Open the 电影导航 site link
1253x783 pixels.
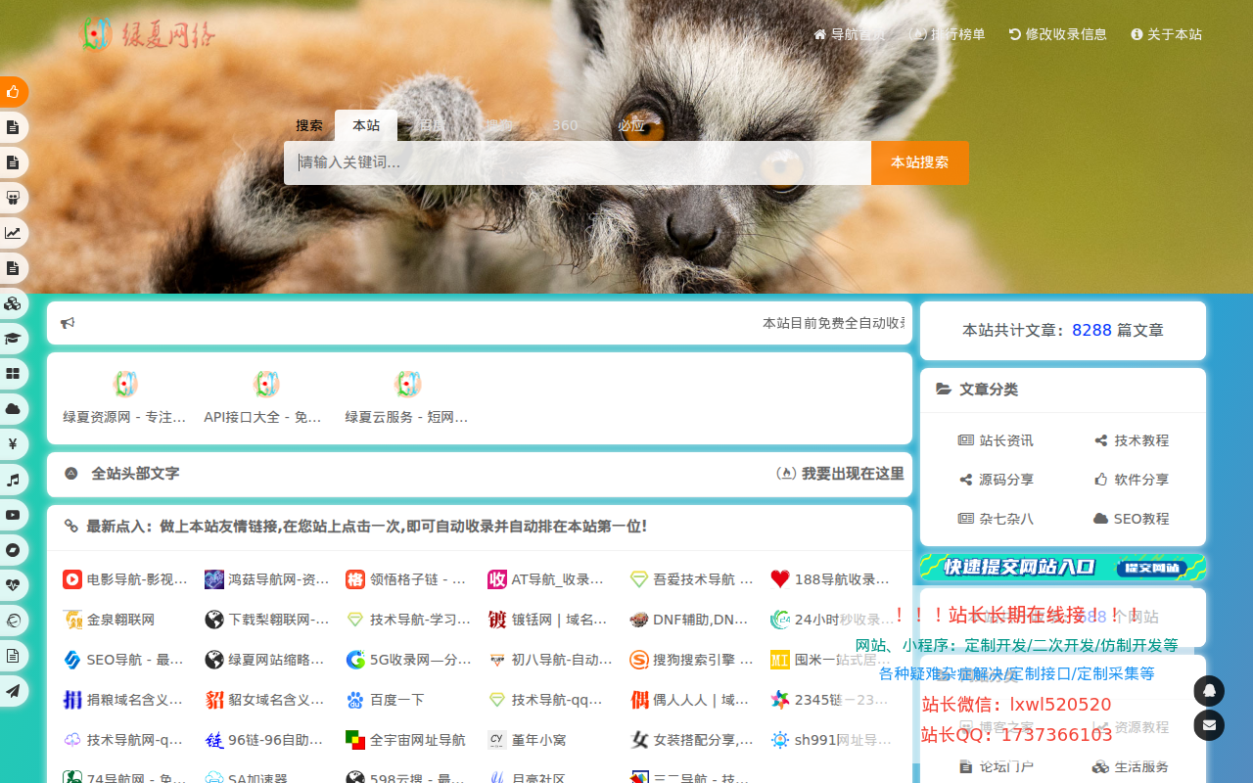(x=125, y=579)
